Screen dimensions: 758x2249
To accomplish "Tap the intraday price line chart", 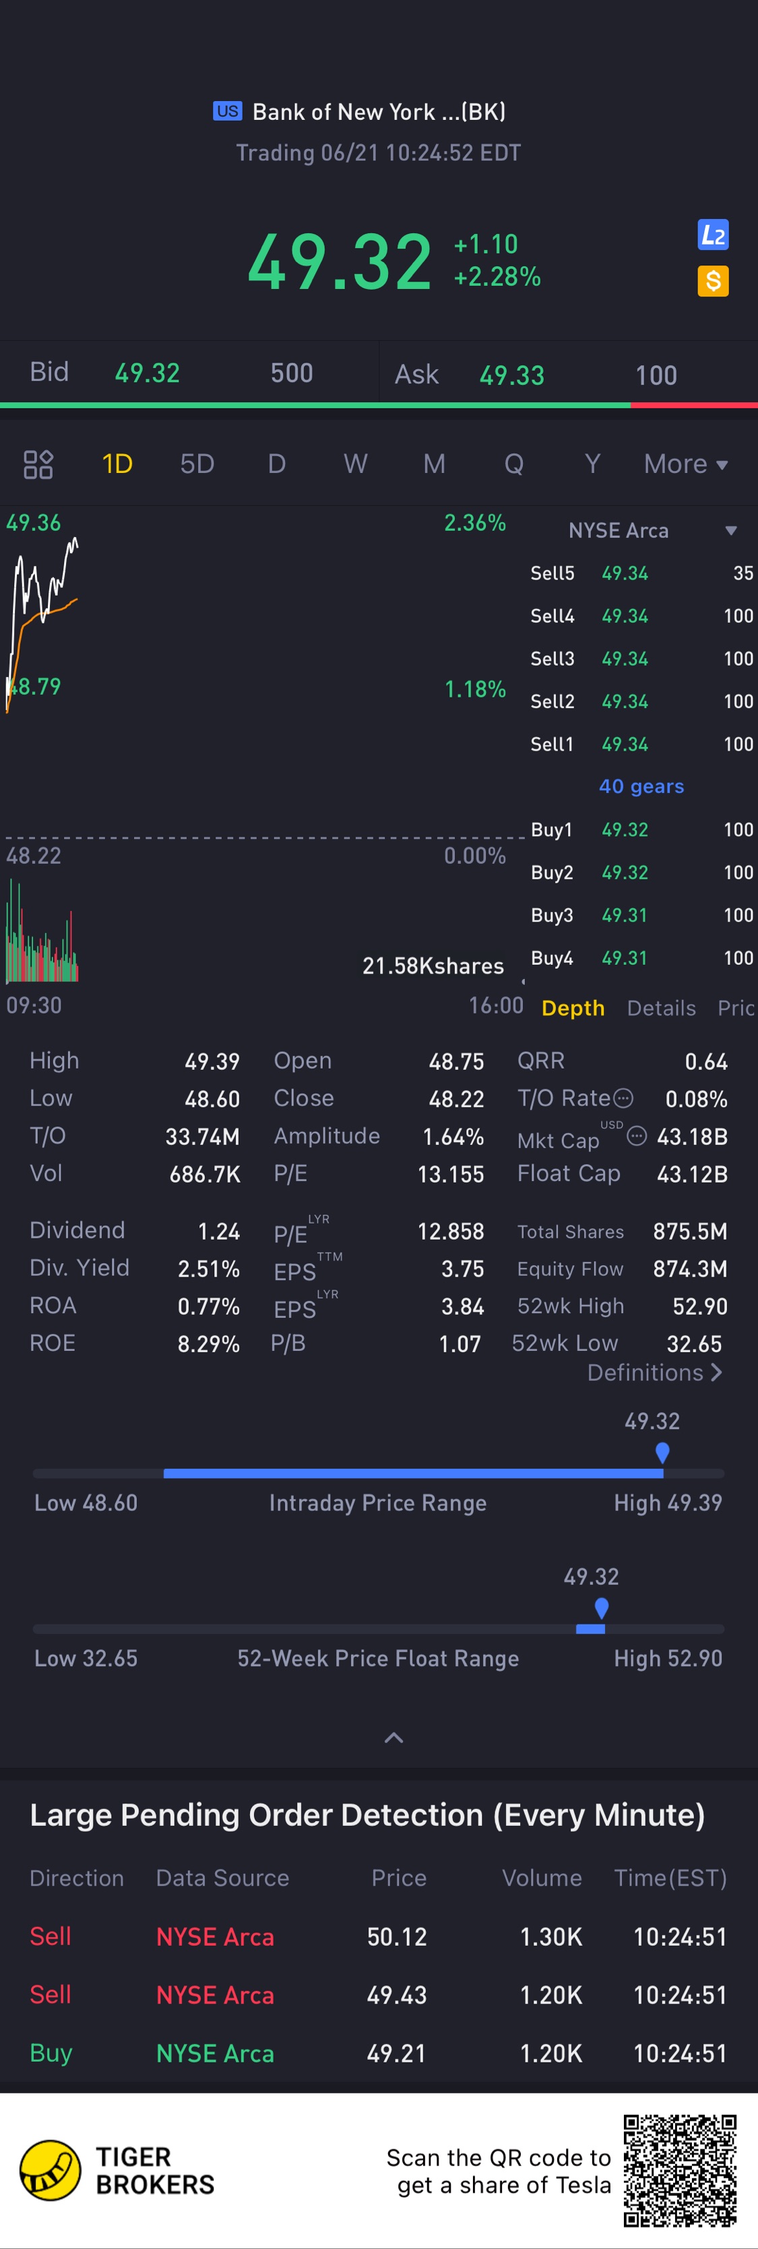I will tap(44, 611).
